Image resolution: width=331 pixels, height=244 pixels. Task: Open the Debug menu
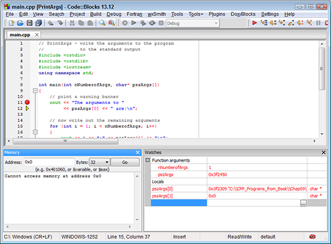(x=114, y=14)
